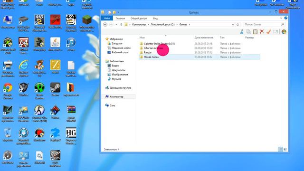This screenshot has width=304, height=171.
Task: Select the WinRAR books desktop icon
Action: [x=71, y=110]
